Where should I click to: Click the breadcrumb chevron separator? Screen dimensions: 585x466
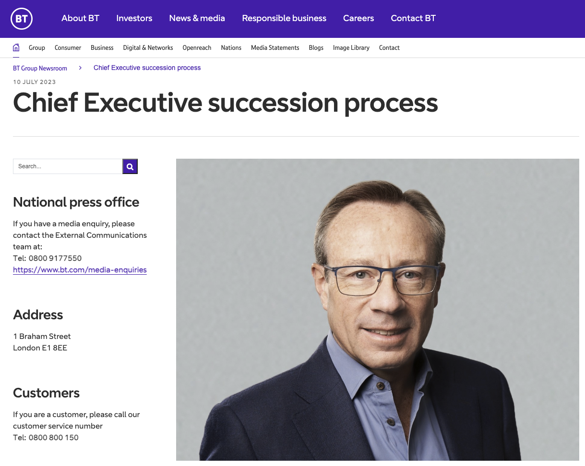click(80, 68)
